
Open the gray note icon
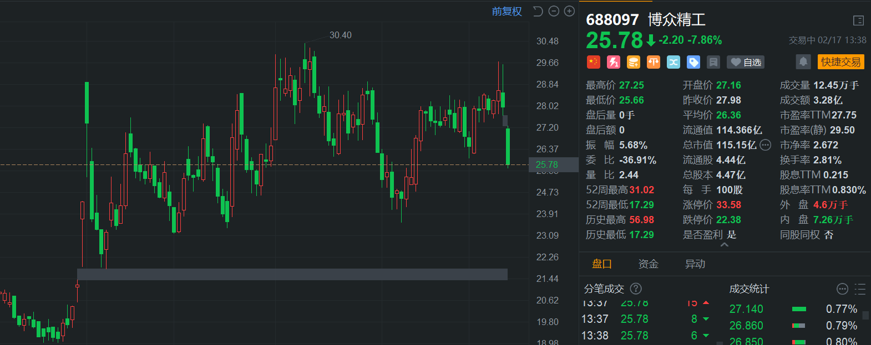click(713, 62)
